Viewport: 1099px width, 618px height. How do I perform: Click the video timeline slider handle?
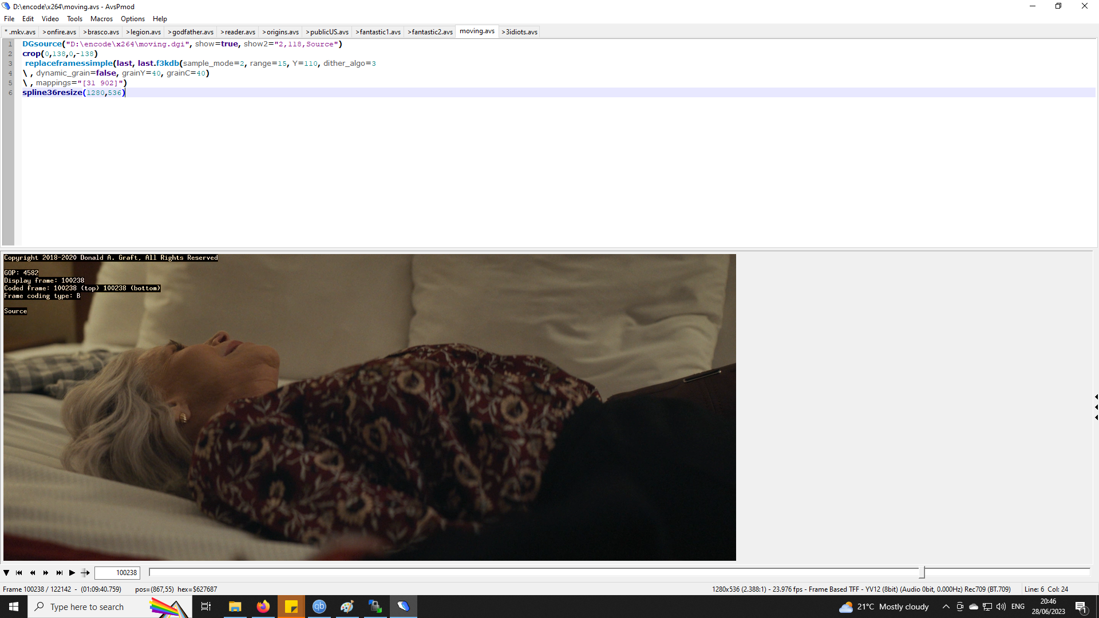(922, 572)
